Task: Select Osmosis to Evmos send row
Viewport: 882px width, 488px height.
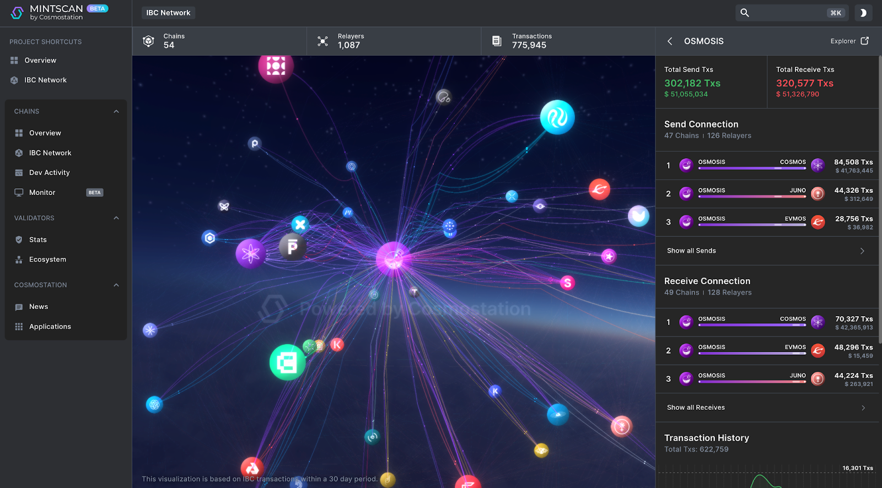Action: pyautogui.click(x=767, y=223)
